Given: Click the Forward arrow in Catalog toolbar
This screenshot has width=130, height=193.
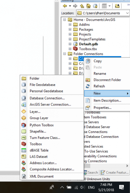Looking at the screenshot, I should (75, 6).
